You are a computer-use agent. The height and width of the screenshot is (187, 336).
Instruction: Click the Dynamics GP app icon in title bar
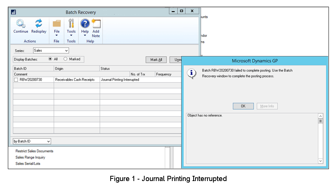click(13, 12)
